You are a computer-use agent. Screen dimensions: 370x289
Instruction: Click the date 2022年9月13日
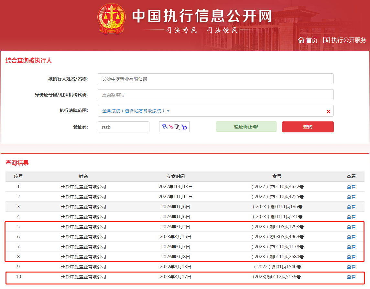click(176, 267)
